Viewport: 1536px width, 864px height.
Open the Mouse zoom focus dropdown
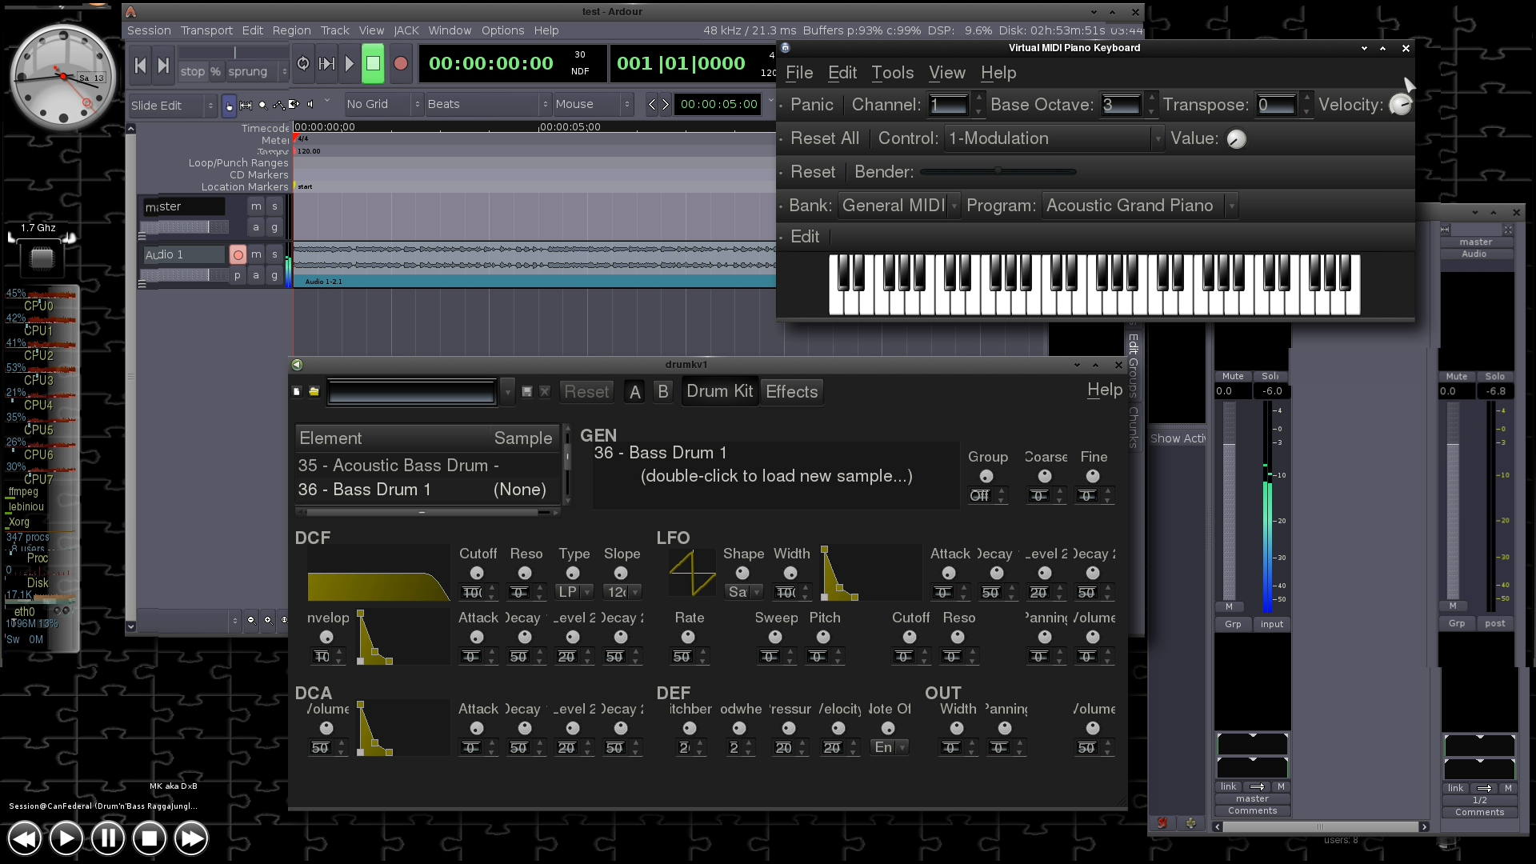click(594, 104)
